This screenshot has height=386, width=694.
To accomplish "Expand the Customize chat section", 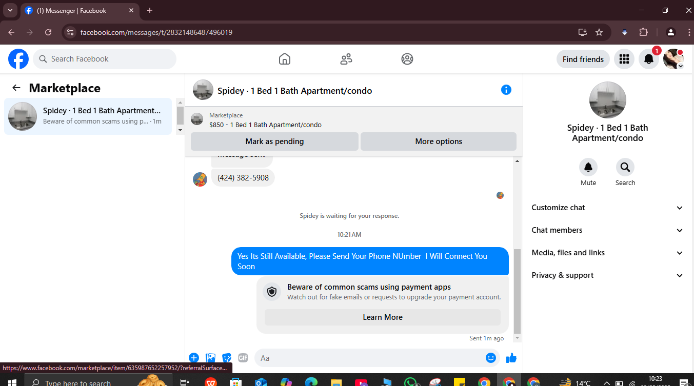I will [608, 208].
